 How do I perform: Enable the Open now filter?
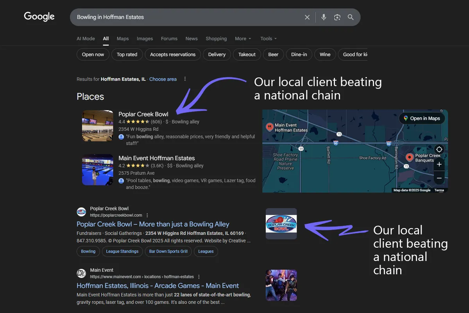(93, 54)
